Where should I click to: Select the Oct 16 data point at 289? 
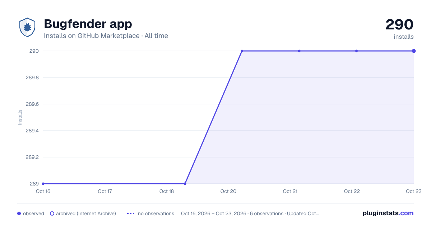pos(43,184)
